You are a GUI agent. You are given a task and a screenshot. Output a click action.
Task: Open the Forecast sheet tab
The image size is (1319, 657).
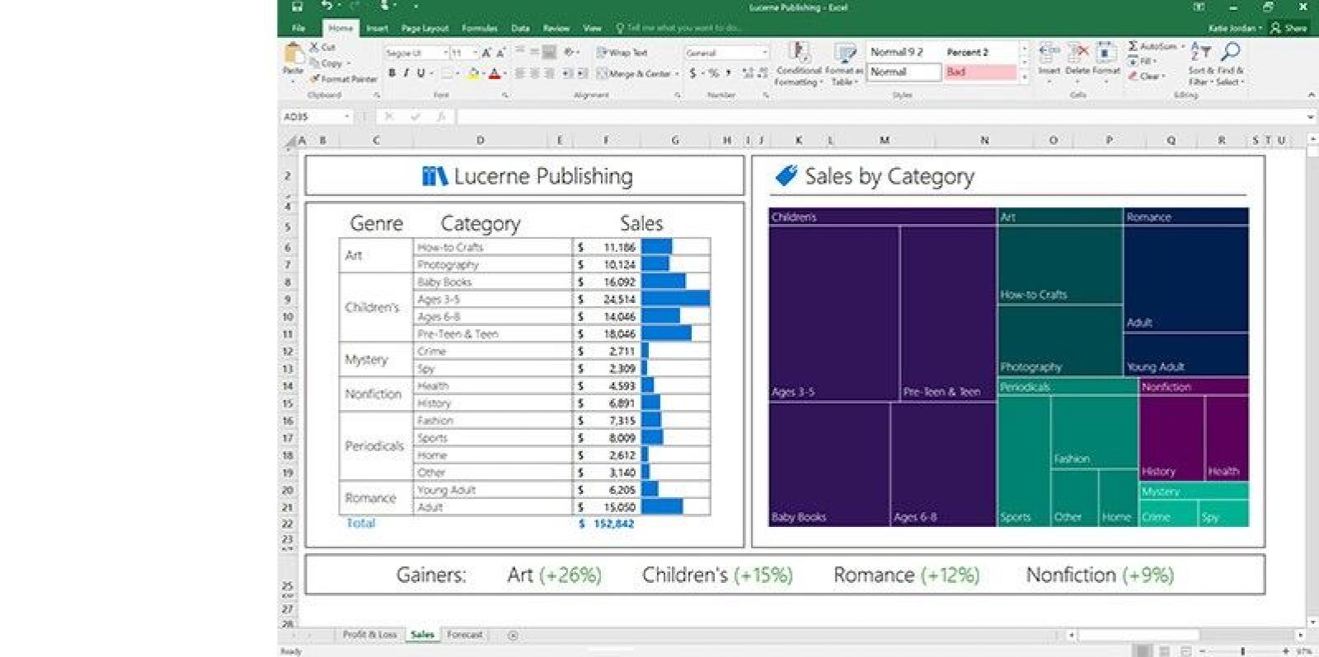point(464,635)
